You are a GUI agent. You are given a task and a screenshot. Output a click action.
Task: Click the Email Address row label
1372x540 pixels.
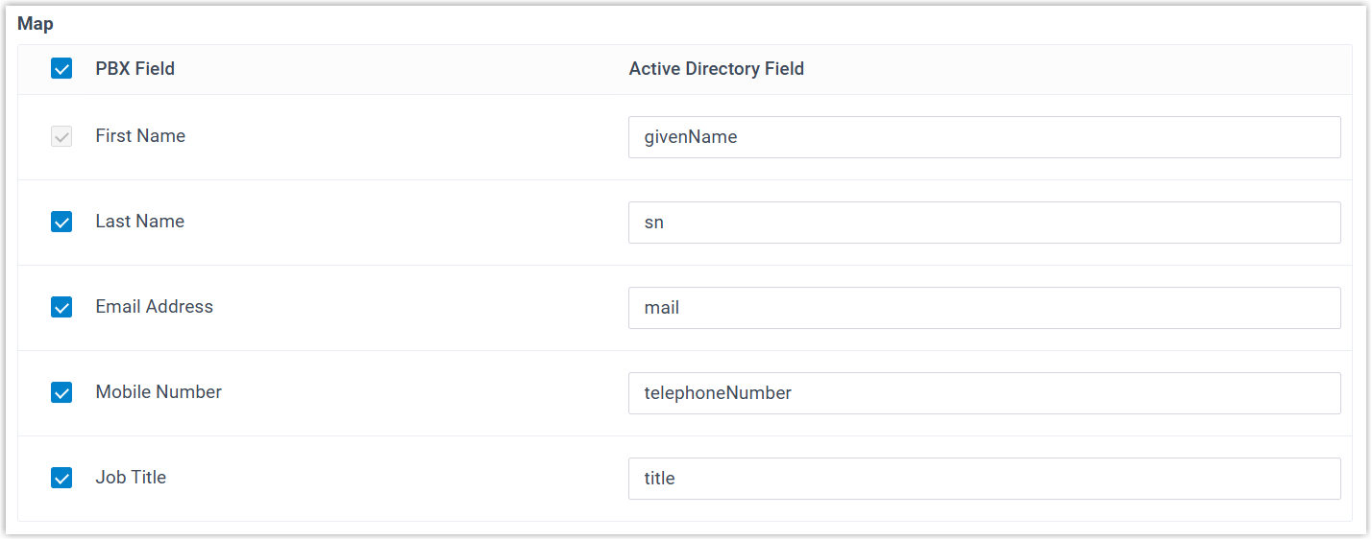[155, 307]
